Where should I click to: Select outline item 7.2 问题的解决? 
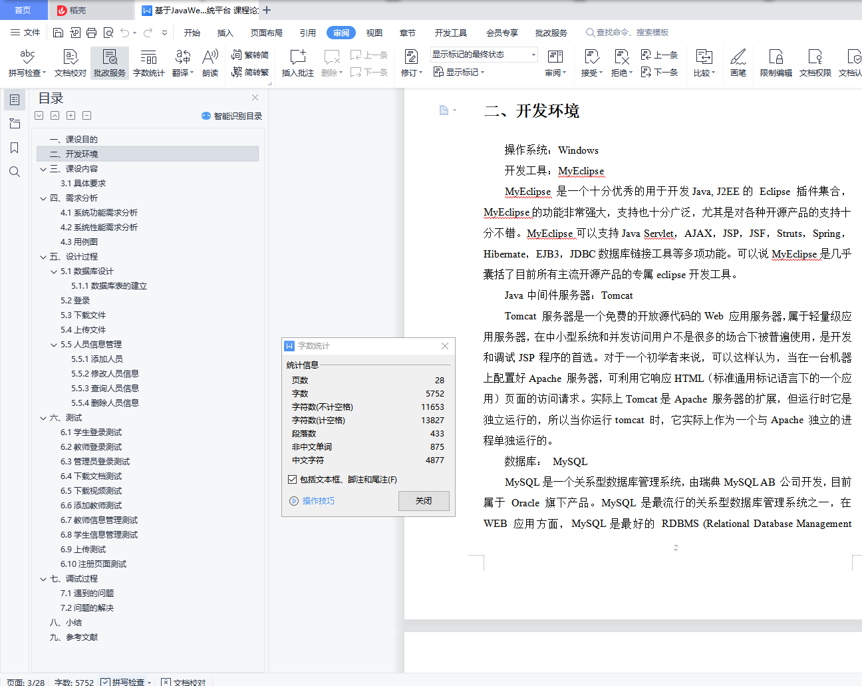tap(87, 608)
